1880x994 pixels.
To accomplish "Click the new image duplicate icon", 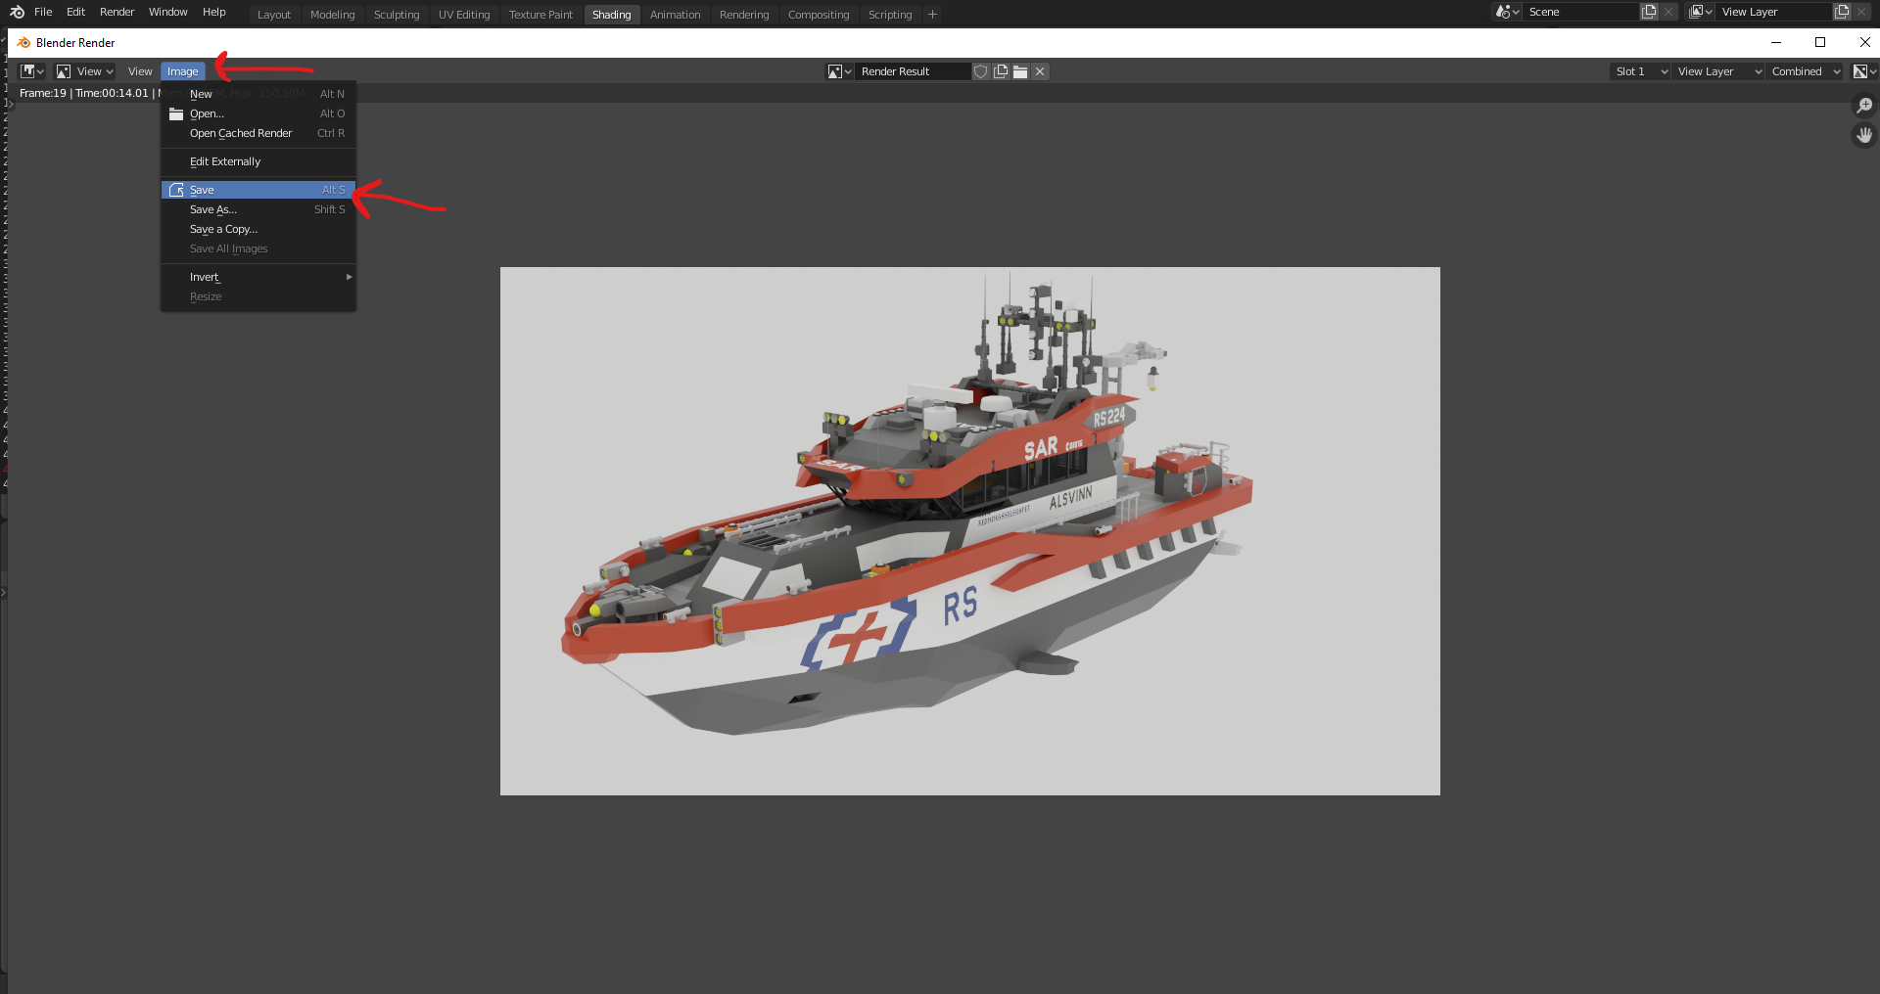I will click(x=1001, y=71).
